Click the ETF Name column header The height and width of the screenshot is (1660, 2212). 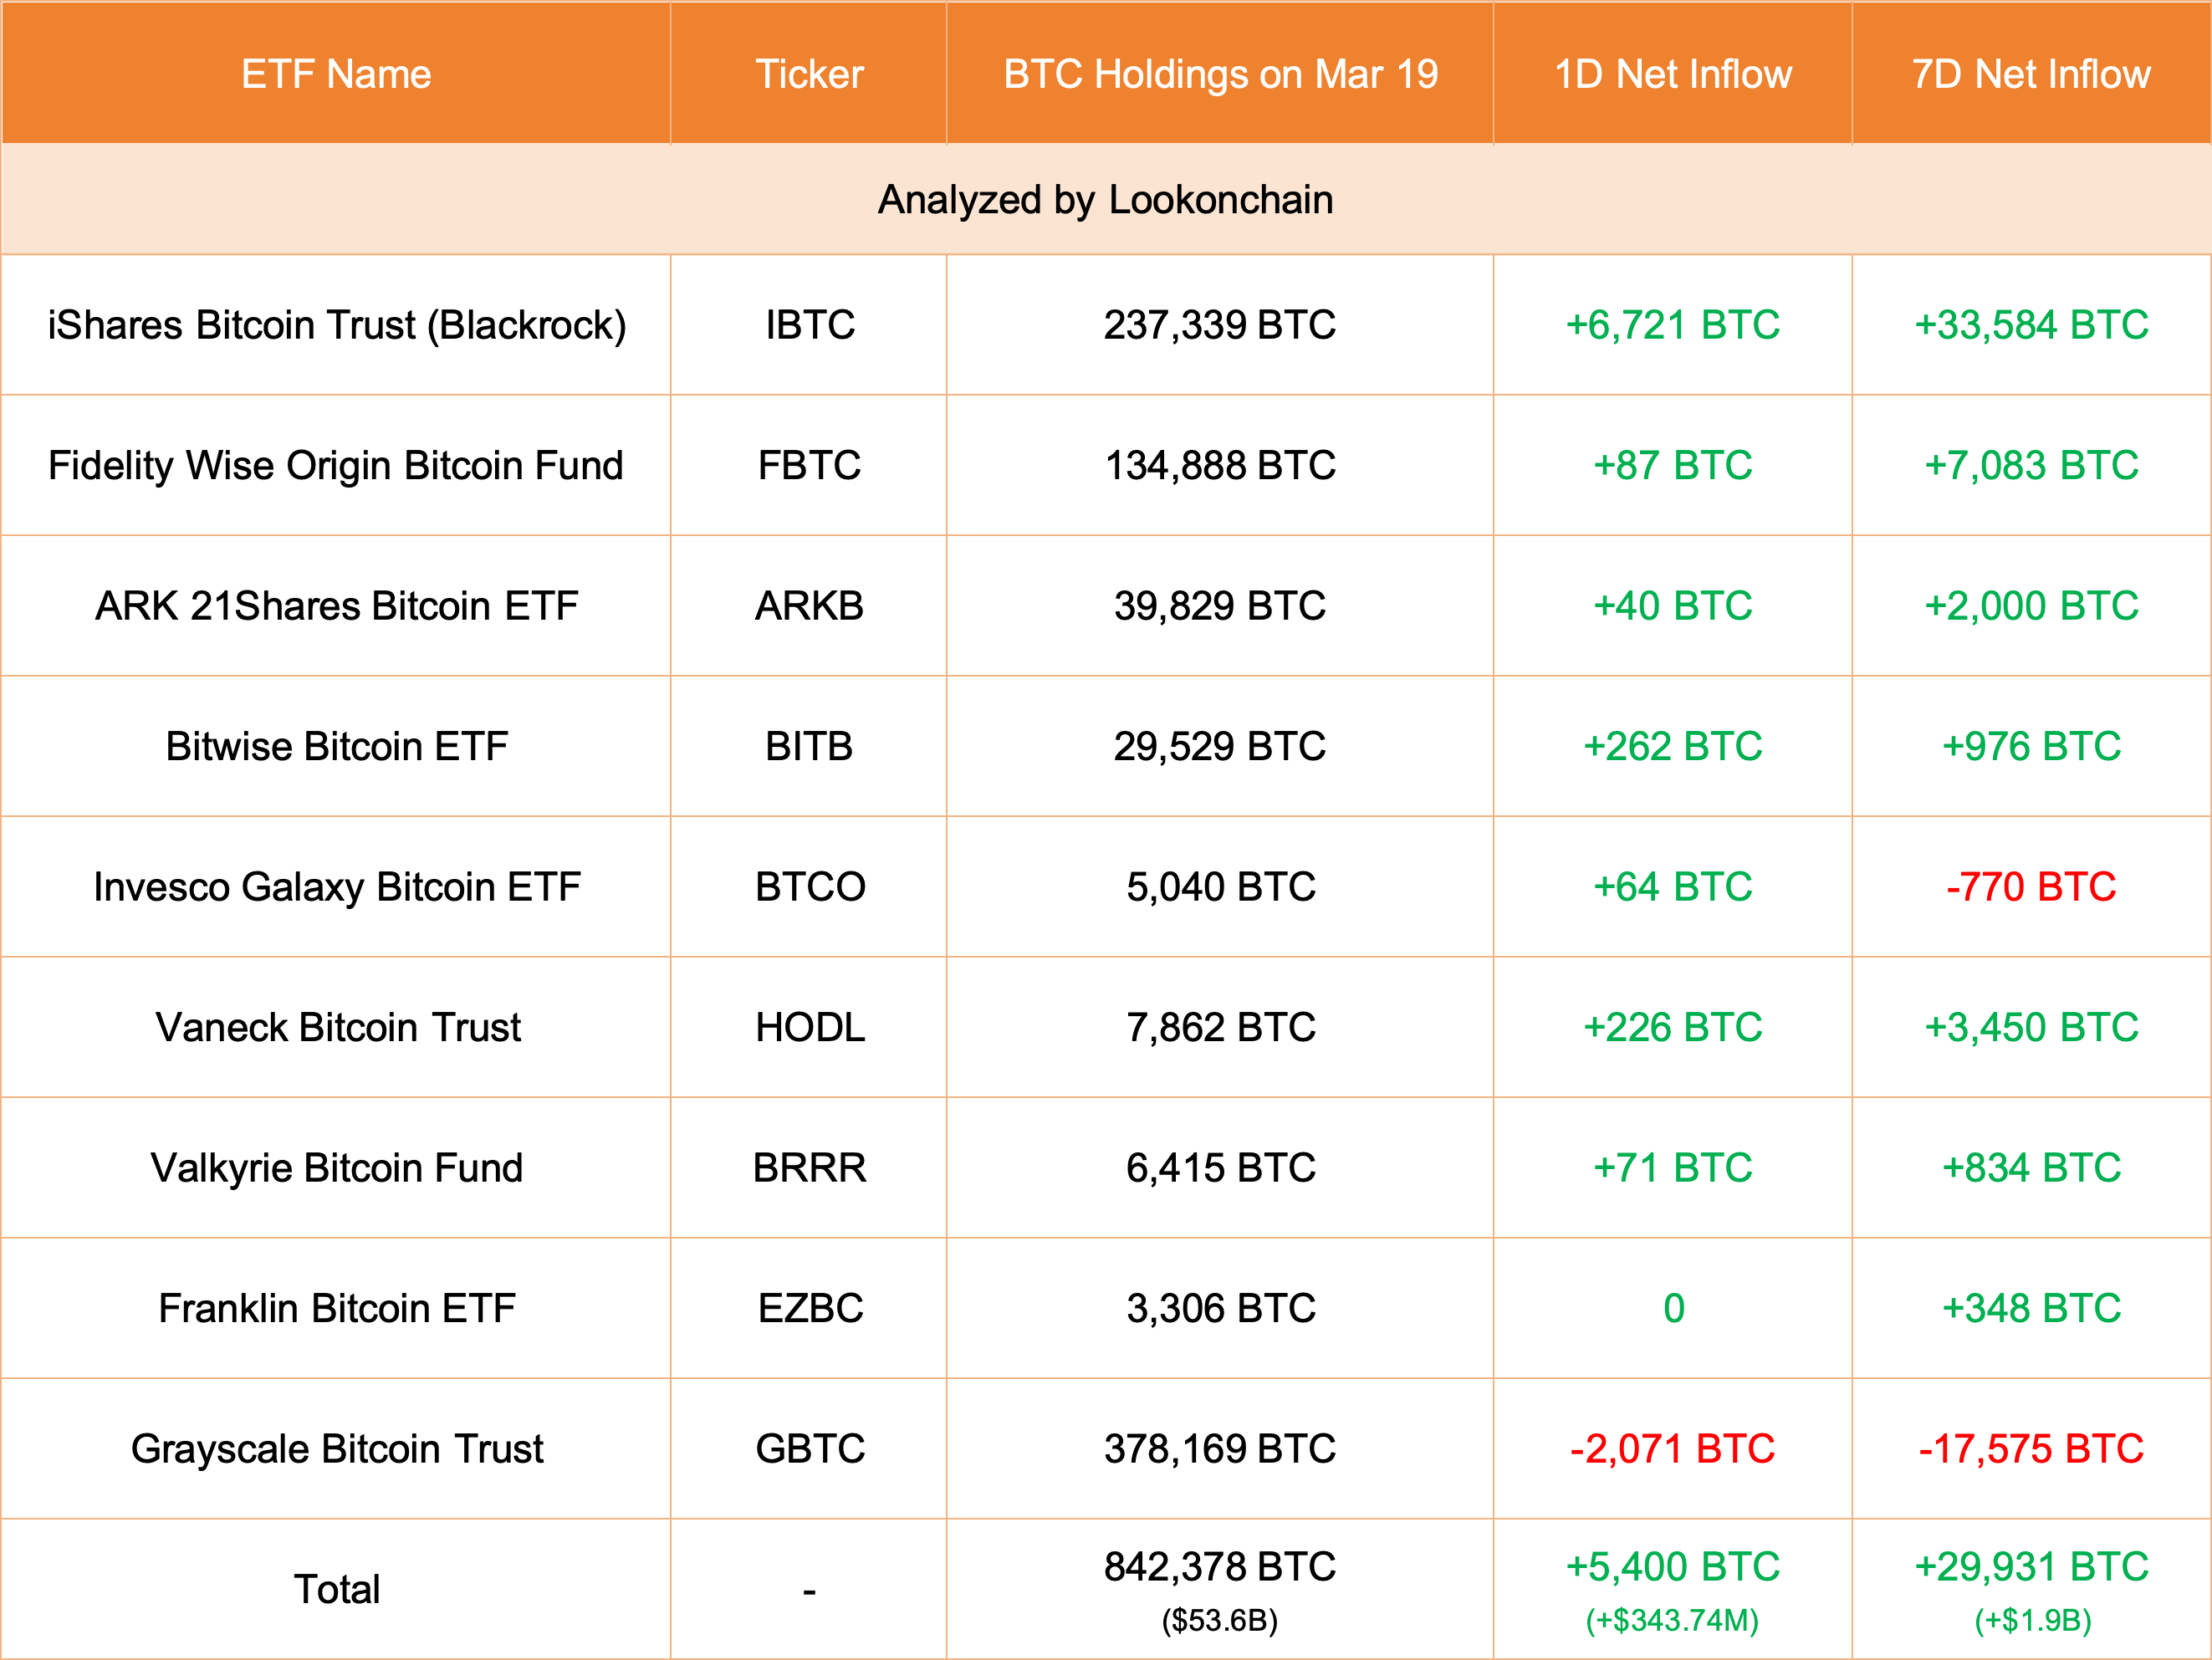[336, 74]
